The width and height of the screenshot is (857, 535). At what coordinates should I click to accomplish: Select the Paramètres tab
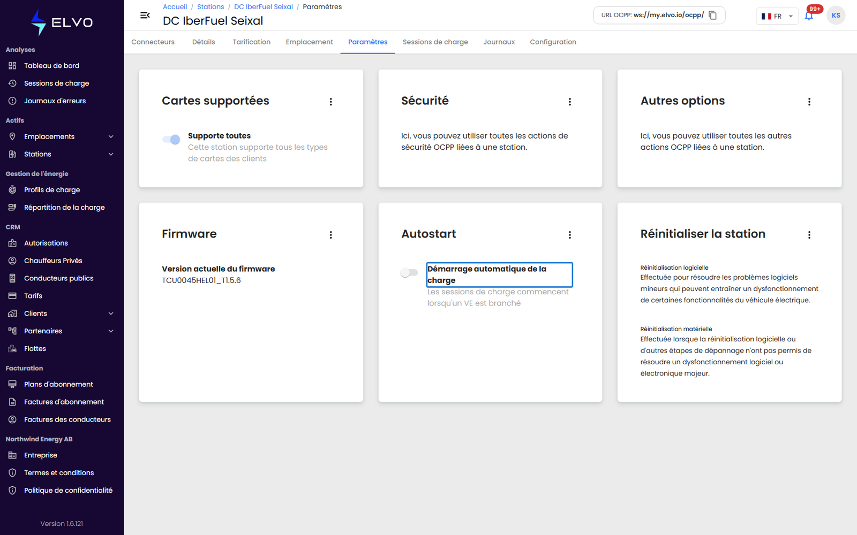(368, 42)
